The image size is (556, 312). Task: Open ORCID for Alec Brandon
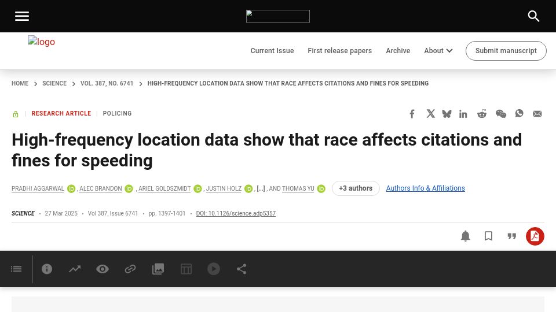click(x=129, y=189)
